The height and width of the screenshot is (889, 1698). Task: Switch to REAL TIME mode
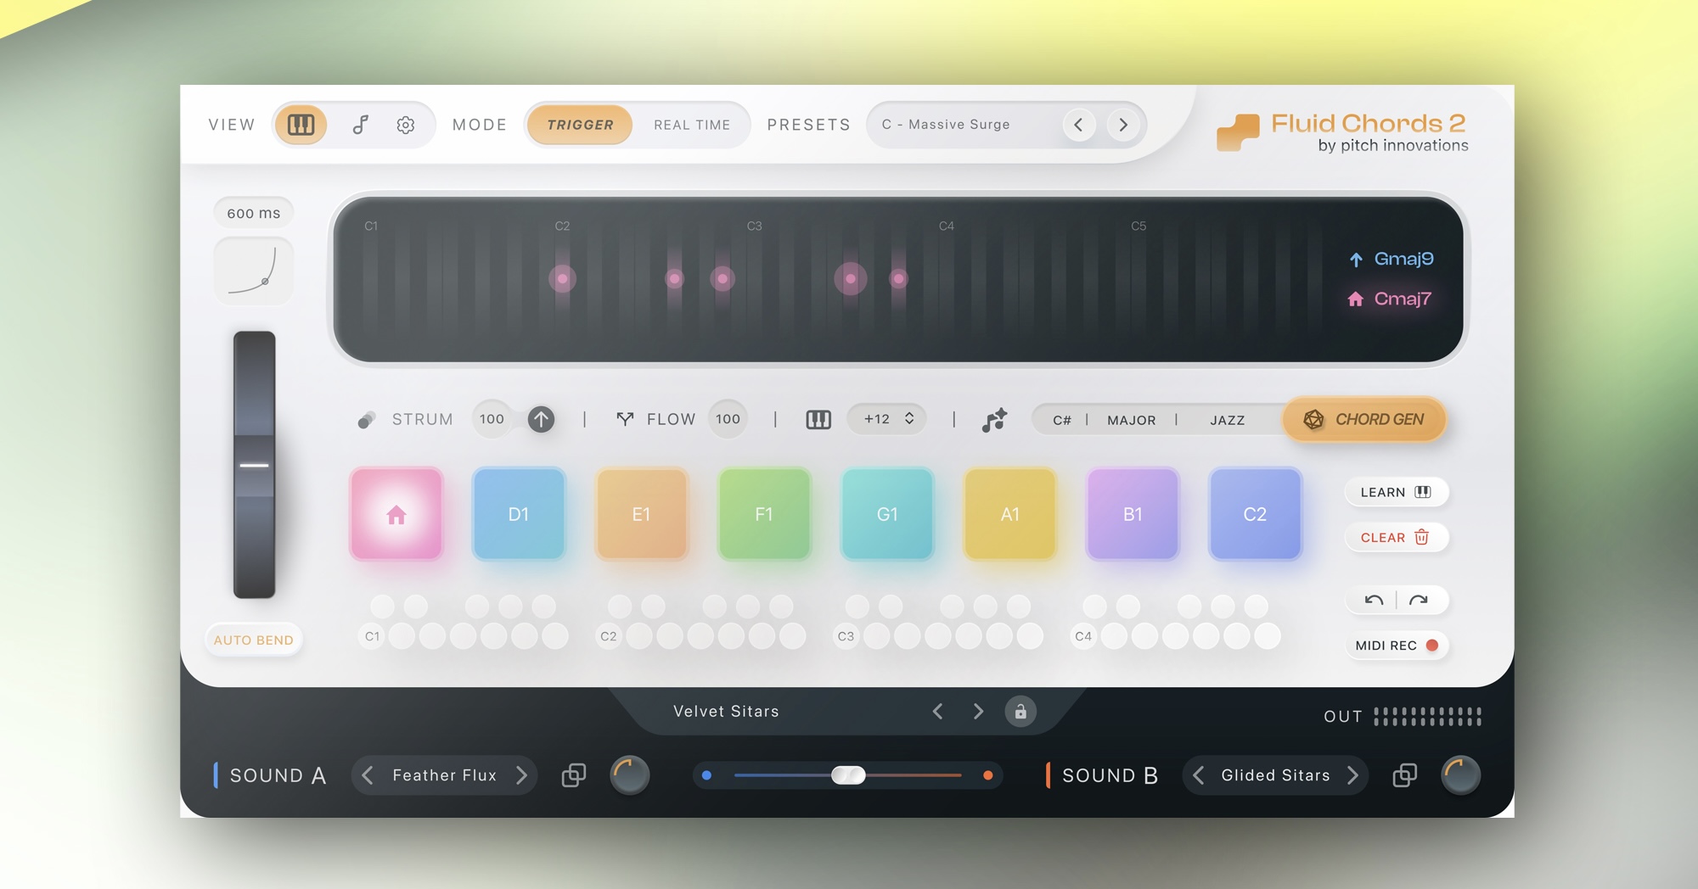click(x=692, y=125)
